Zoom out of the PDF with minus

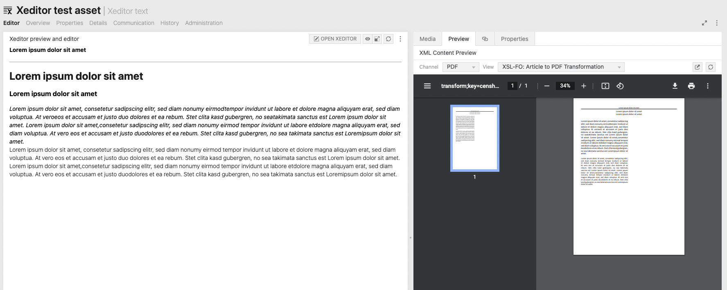(547, 86)
